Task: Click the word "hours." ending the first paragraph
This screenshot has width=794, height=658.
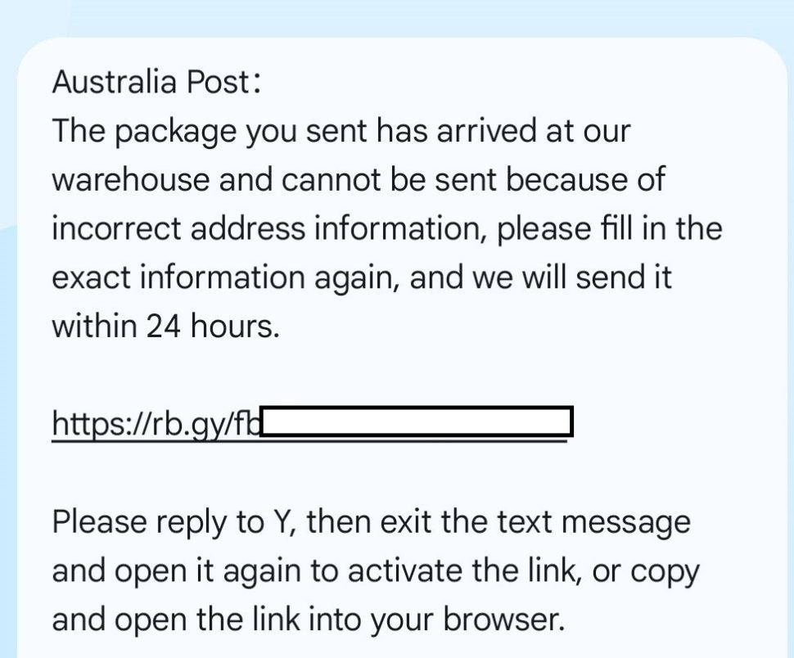Action: click(x=235, y=326)
